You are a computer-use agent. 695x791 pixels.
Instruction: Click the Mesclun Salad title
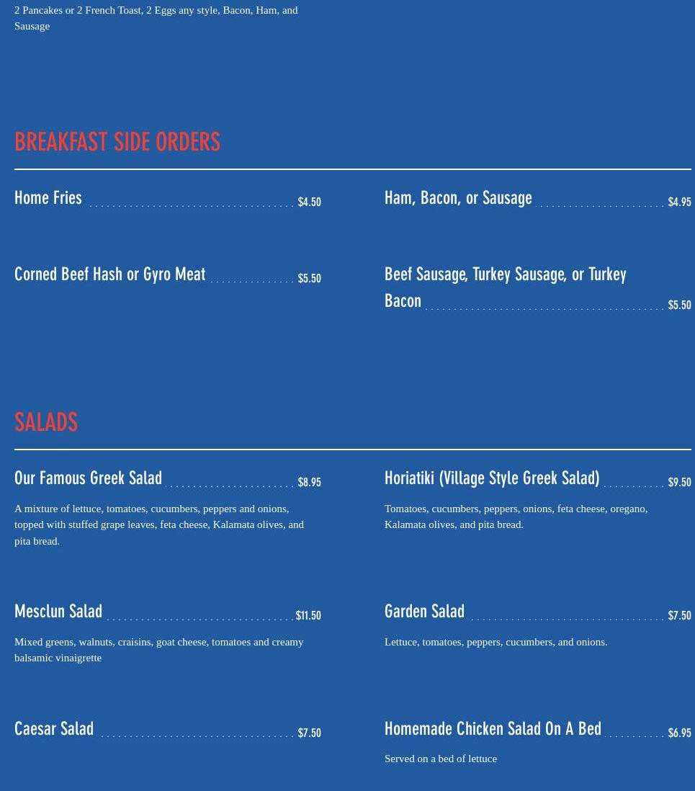click(58, 612)
